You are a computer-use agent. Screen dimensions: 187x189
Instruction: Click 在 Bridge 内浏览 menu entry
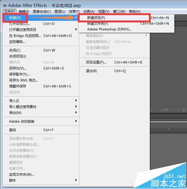41,36
